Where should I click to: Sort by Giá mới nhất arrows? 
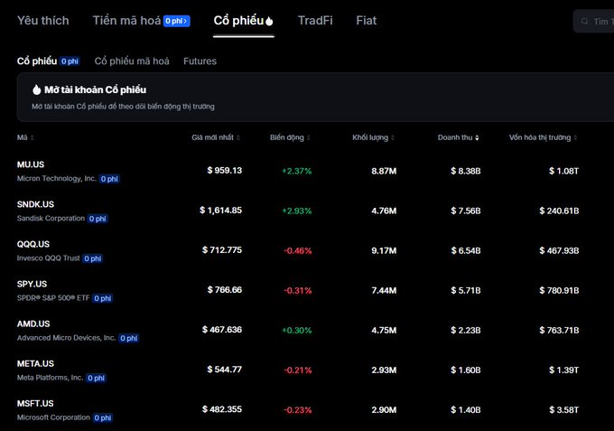coord(238,137)
